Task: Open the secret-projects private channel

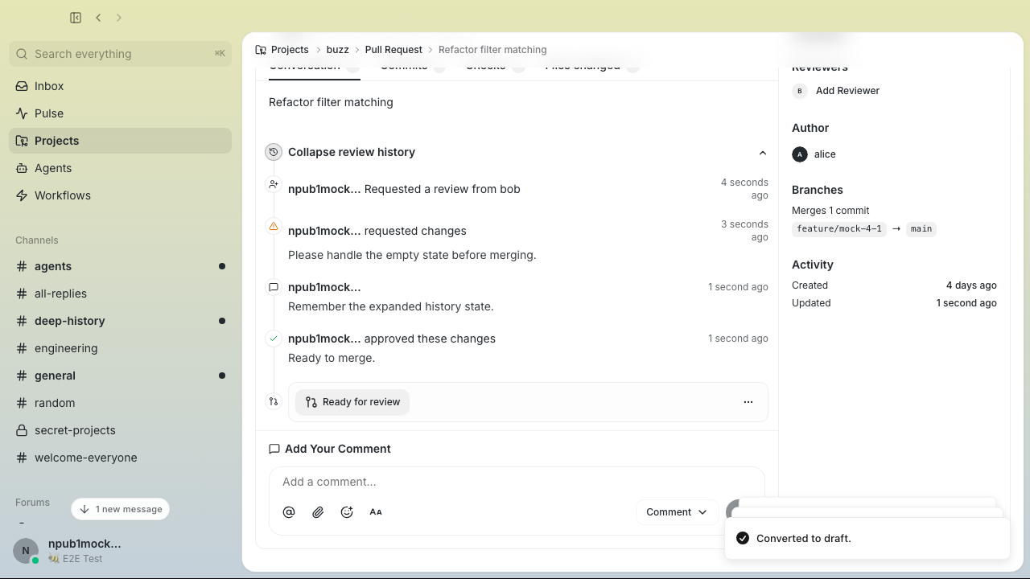Action: (x=121, y=430)
